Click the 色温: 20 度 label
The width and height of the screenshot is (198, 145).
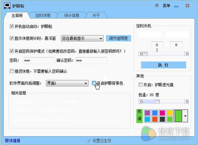click(149, 95)
